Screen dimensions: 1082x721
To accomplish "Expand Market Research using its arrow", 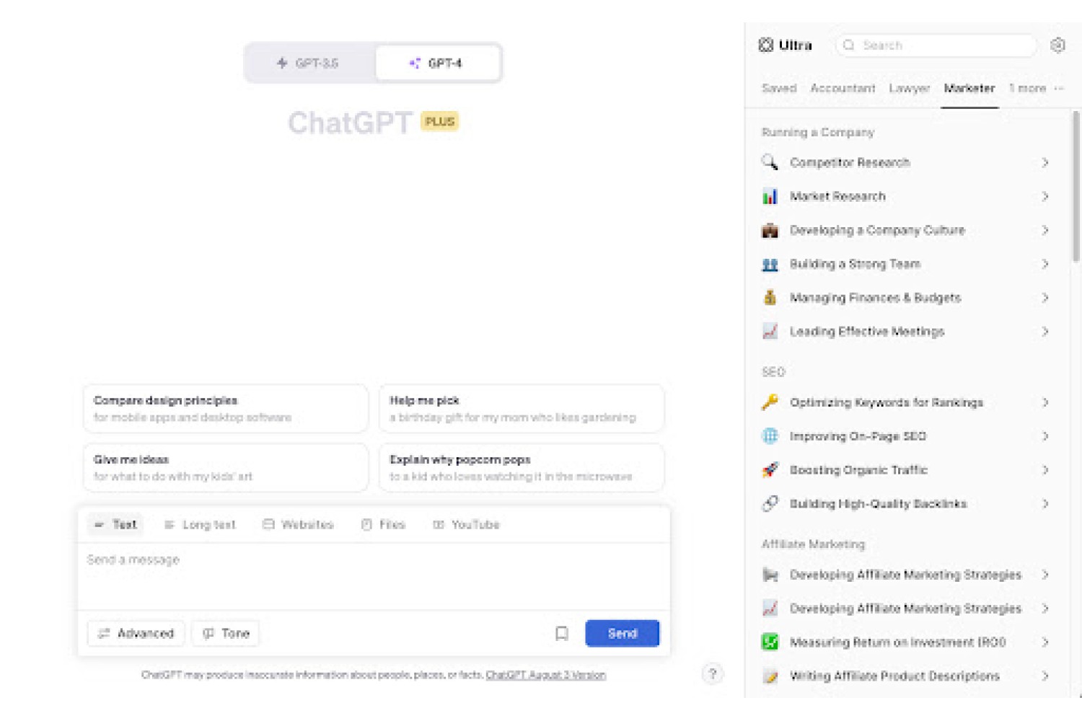I will (x=1045, y=196).
